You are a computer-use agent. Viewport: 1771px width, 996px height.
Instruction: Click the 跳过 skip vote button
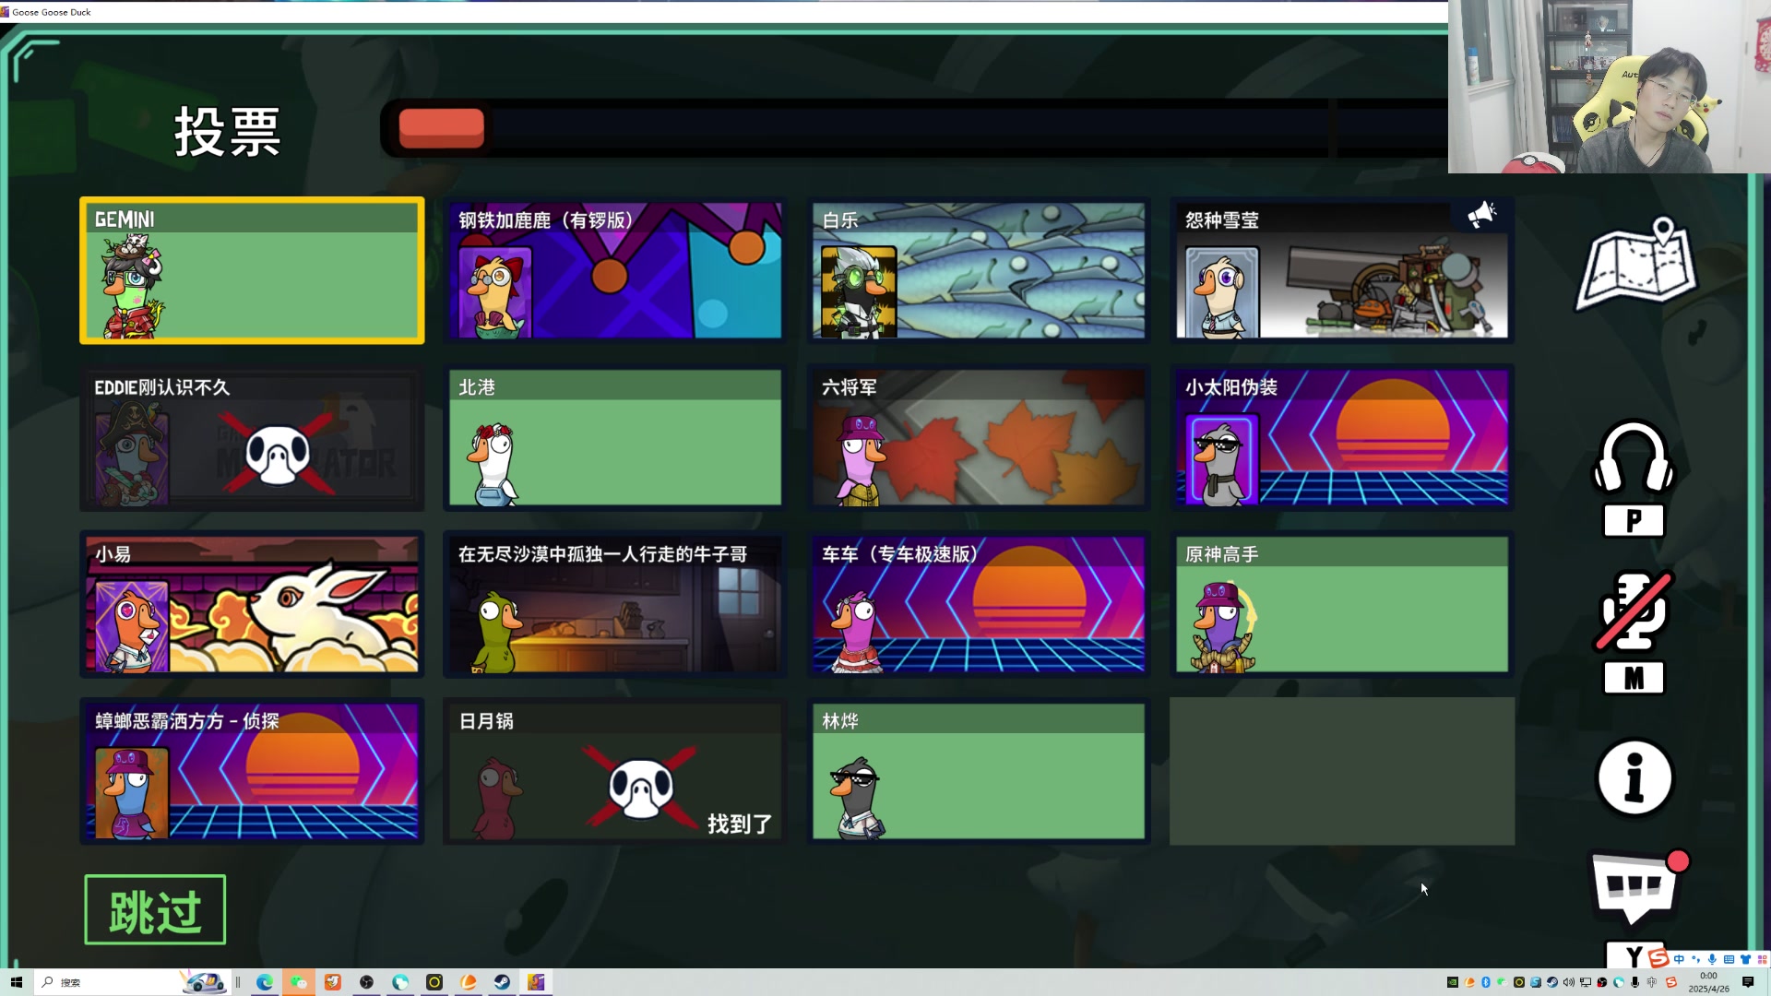click(155, 909)
